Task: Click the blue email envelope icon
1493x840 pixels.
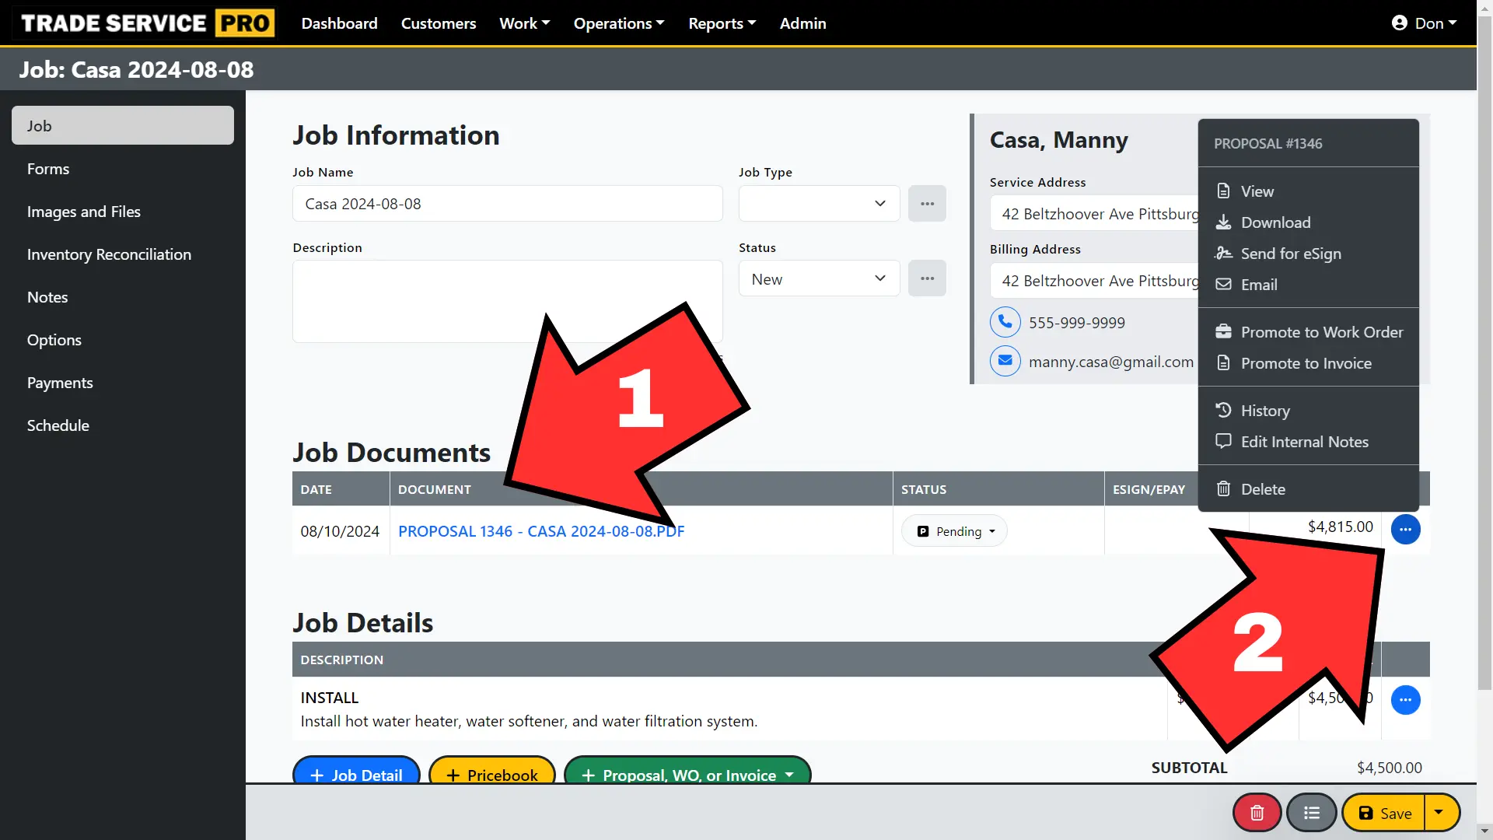Action: (x=1005, y=361)
